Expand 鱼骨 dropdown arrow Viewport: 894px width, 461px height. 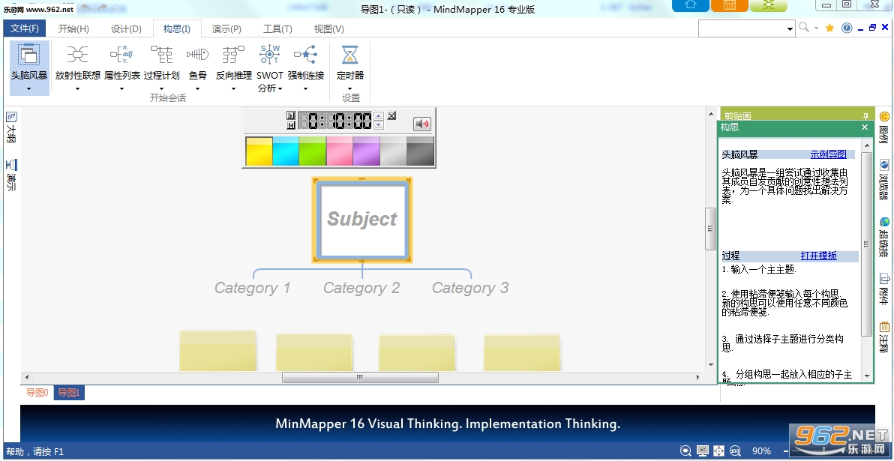pyautogui.click(x=198, y=88)
